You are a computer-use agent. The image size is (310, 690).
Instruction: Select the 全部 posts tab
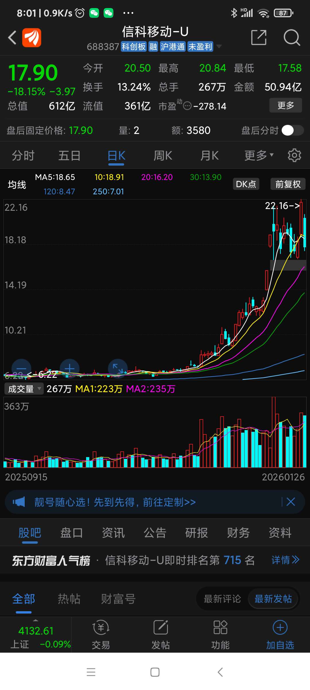[x=24, y=599]
